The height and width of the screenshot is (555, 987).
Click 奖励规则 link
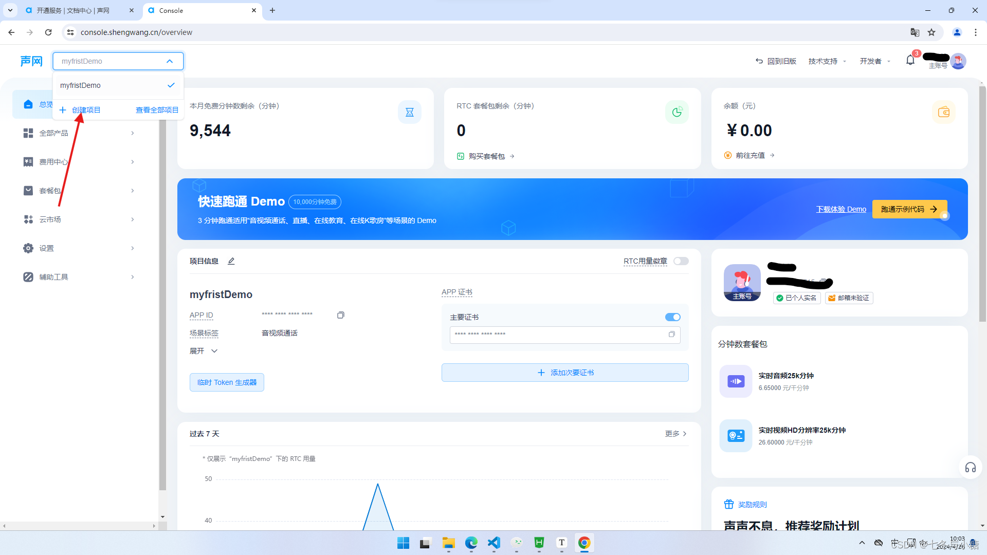[x=753, y=505]
